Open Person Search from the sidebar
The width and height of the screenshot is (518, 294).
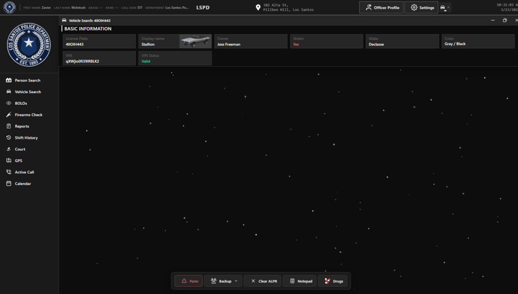pos(28,80)
